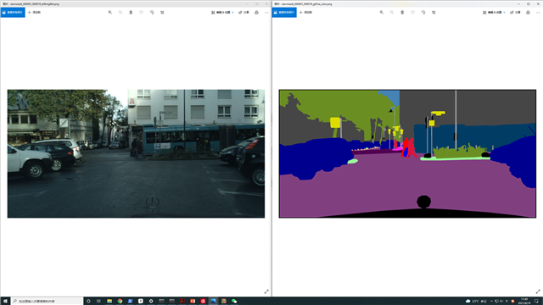Rotate the segmentation color image
The image size is (543, 305).
point(423,13)
